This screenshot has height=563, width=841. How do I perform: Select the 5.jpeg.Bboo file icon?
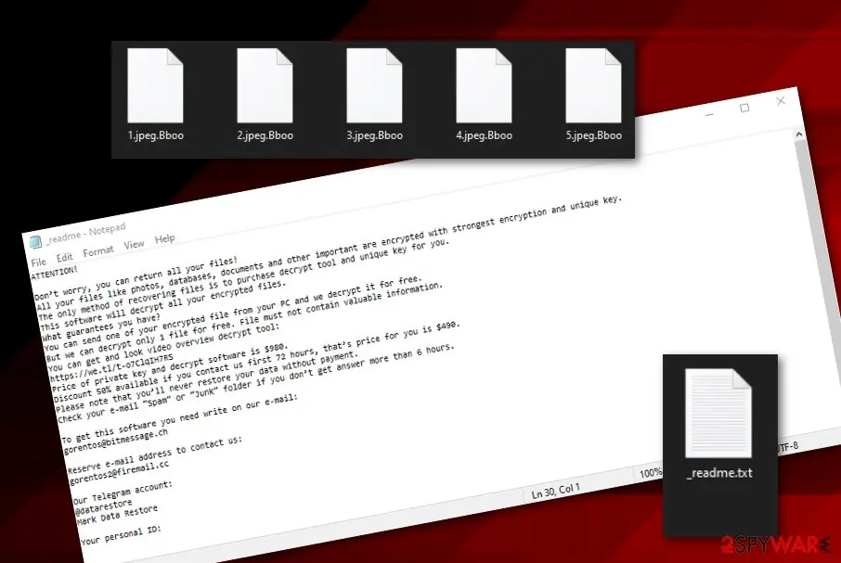593,85
